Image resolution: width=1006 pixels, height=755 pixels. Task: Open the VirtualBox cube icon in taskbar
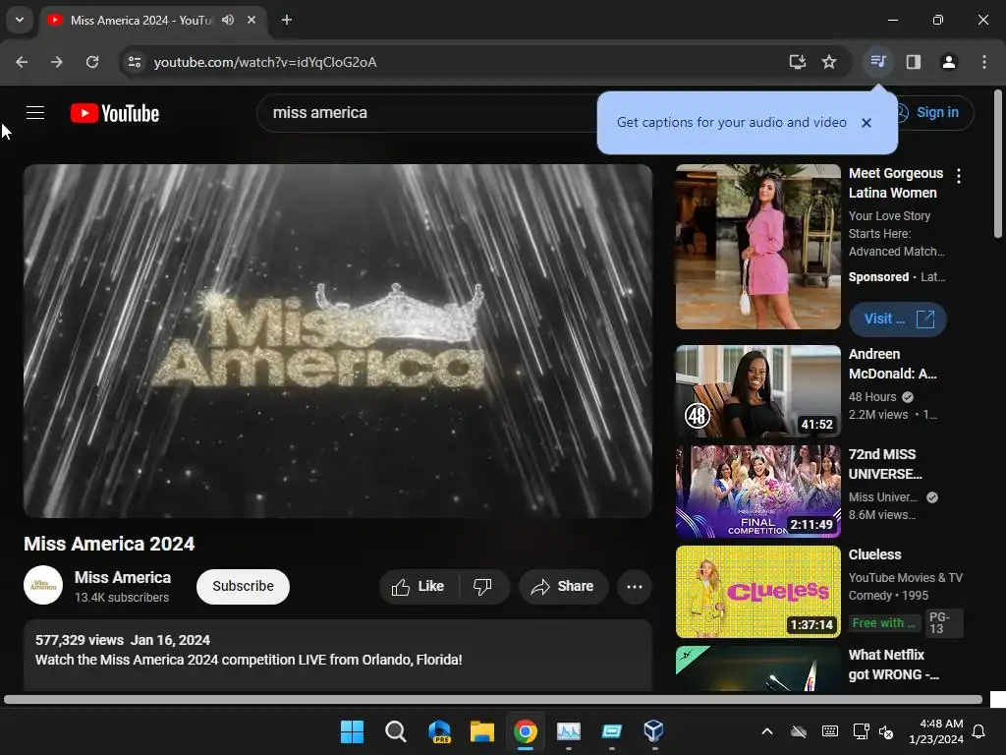pos(653,731)
